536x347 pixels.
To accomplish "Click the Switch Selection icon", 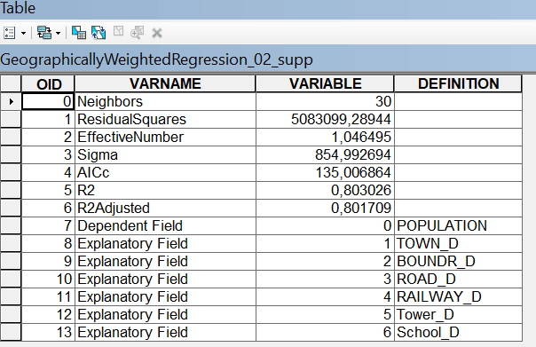I will [x=99, y=33].
